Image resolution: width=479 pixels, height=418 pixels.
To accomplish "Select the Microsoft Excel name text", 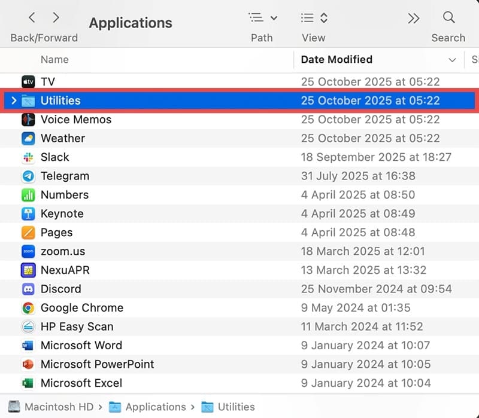I will pyautogui.click(x=81, y=383).
